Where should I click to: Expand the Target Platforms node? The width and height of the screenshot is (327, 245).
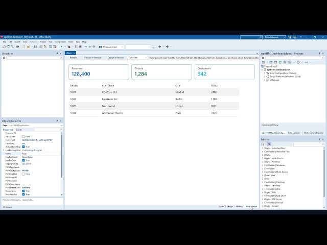(x=265, y=77)
